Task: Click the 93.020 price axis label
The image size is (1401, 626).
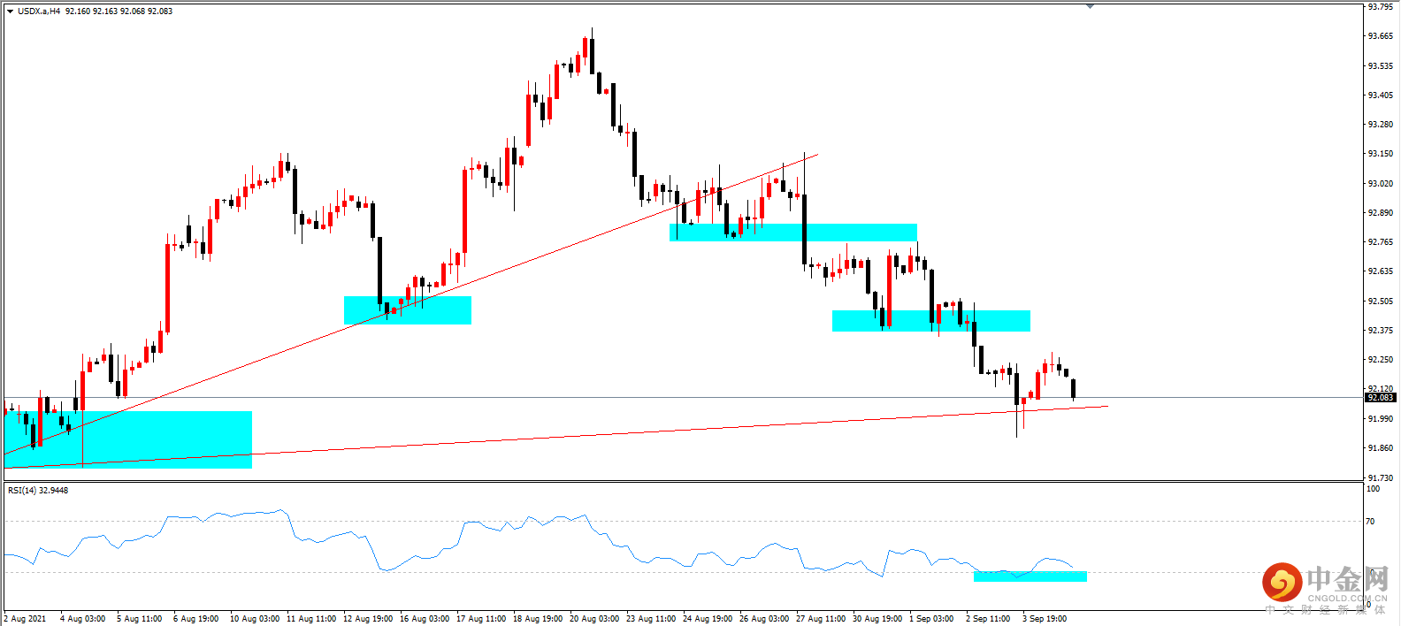Action: 1380,183
